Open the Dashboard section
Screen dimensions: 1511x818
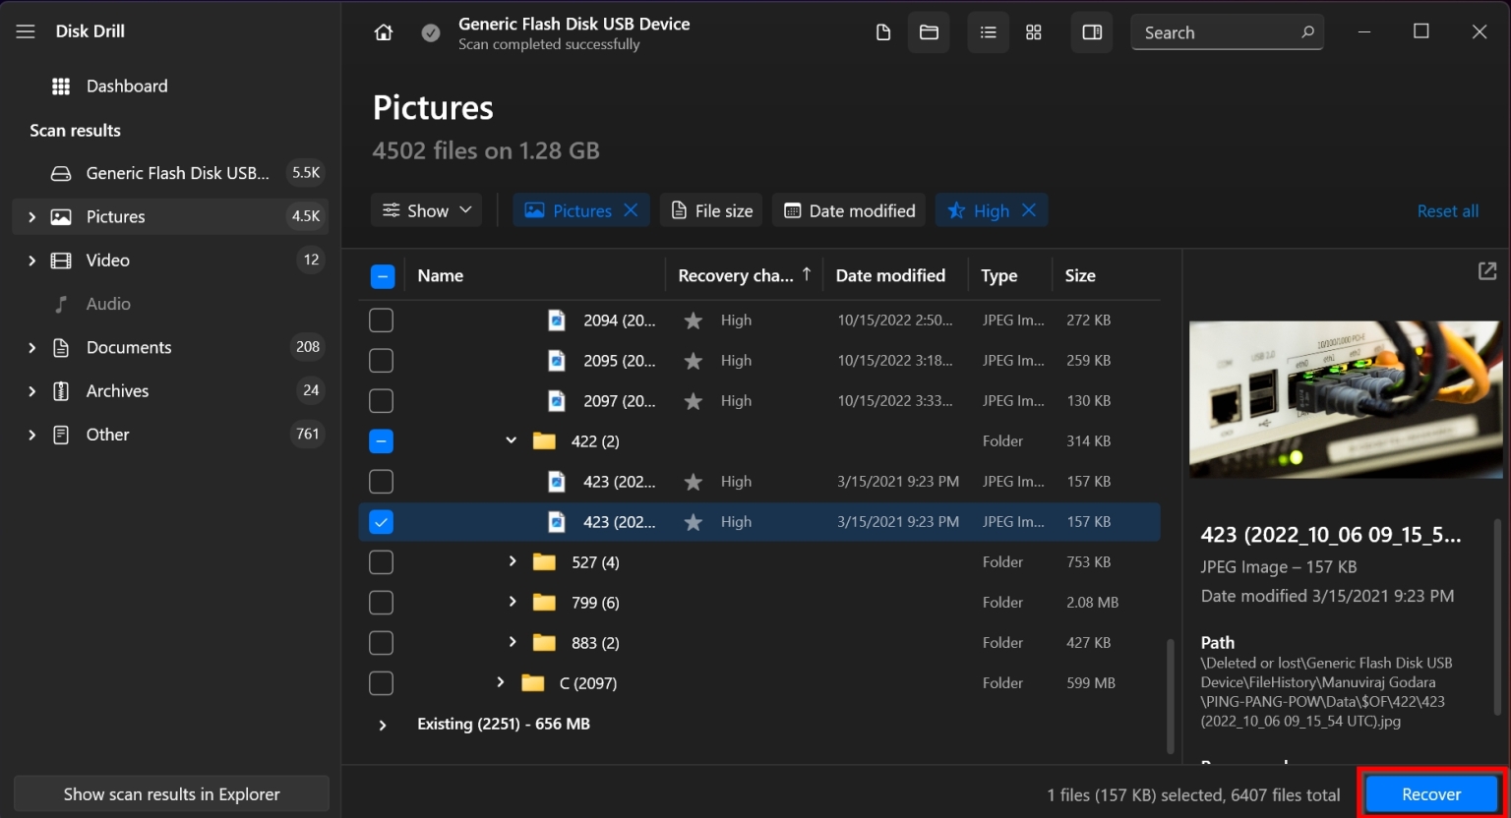pyautogui.click(x=128, y=86)
